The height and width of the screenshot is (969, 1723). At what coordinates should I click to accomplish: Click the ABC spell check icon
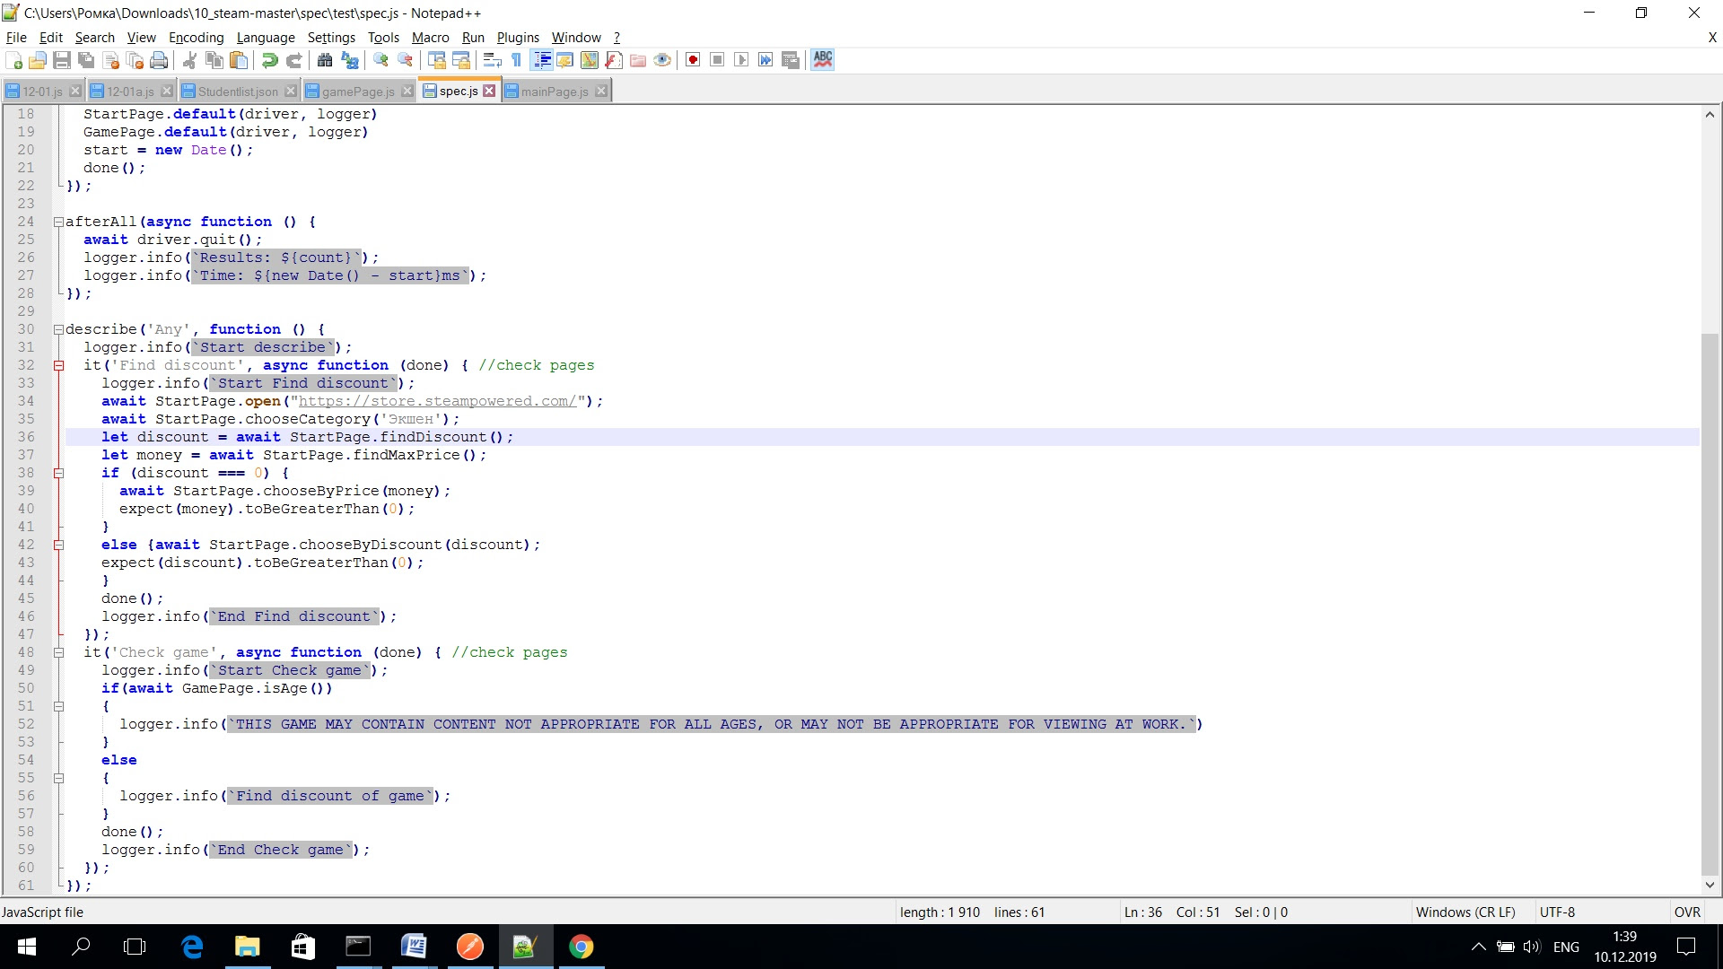click(823, 60)
